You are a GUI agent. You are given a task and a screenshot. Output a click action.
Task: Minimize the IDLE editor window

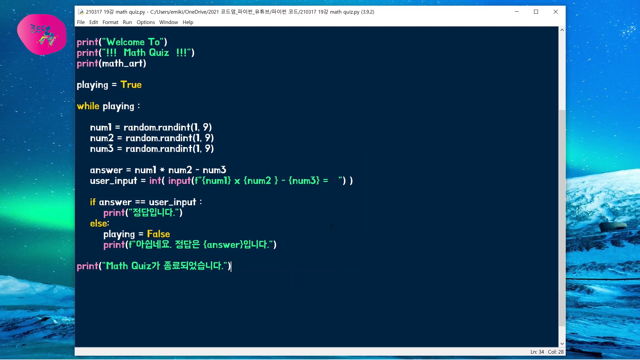pos(517,12)
